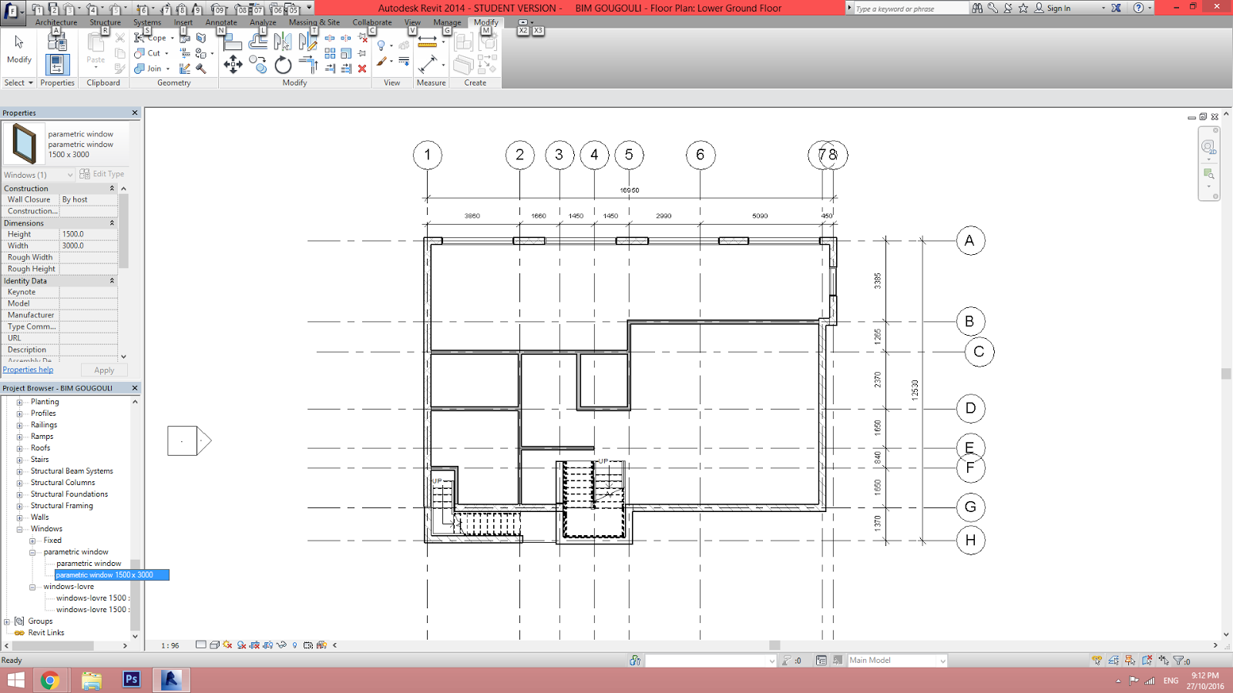Click the Visual Style icon in view control bar

[214, 645]
